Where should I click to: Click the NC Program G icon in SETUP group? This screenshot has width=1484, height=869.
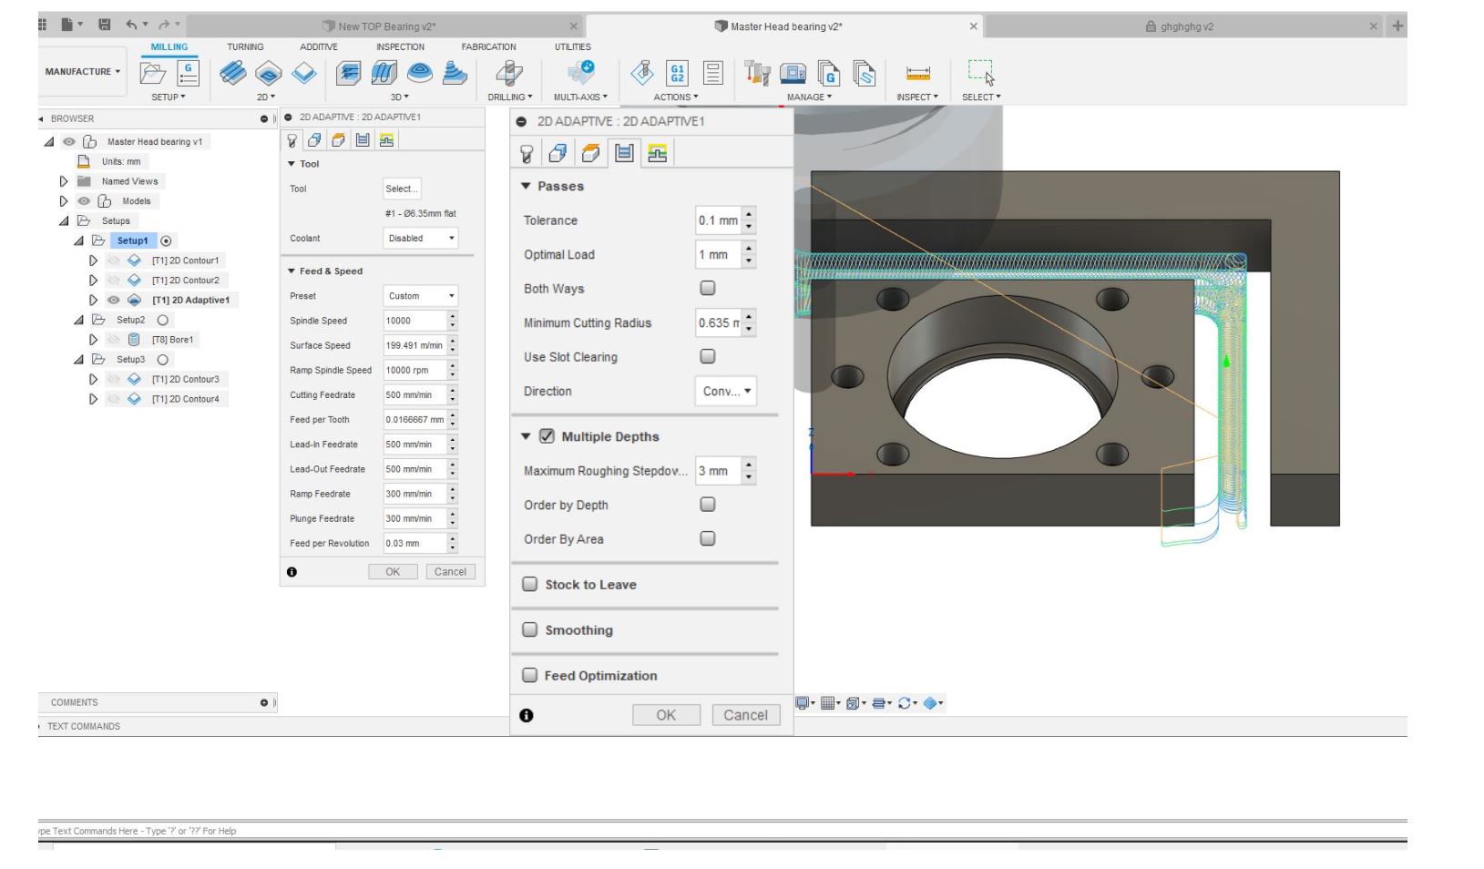(188, 73)
